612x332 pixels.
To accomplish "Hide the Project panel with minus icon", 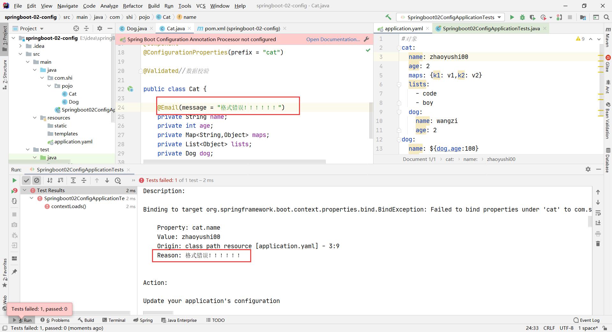I will coord(110,28).
